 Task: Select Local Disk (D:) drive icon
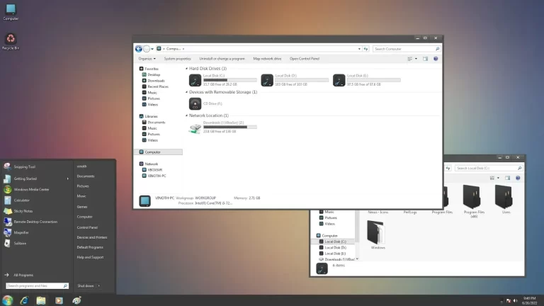(267, 80)
